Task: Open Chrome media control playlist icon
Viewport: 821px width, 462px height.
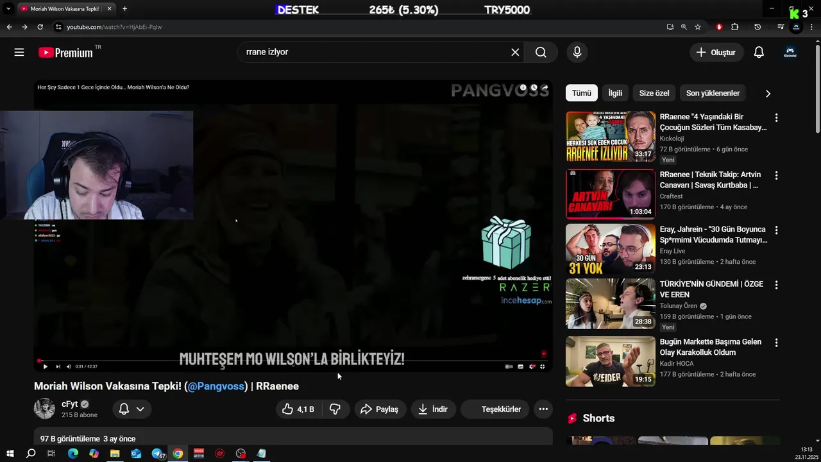Action: point(781,27)
